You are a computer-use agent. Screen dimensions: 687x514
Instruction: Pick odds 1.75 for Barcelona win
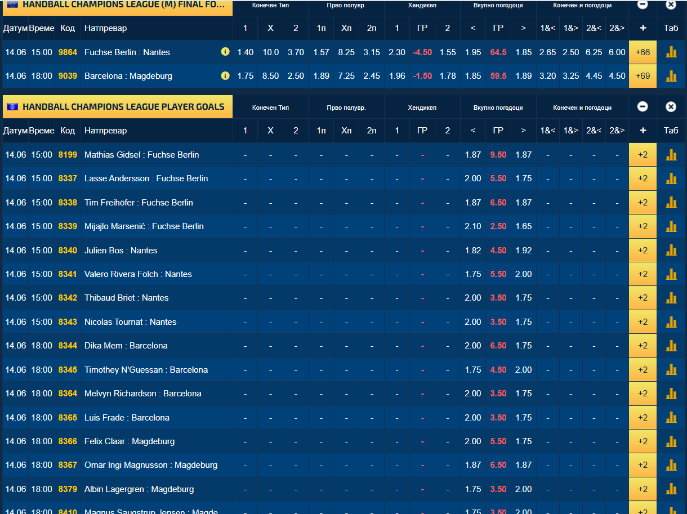click(245, 75)
